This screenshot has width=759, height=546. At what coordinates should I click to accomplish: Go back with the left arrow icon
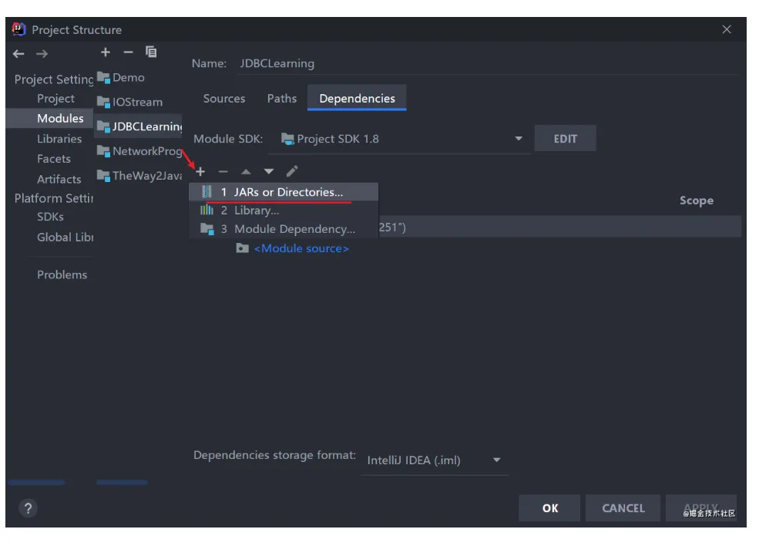click(18, 54)
